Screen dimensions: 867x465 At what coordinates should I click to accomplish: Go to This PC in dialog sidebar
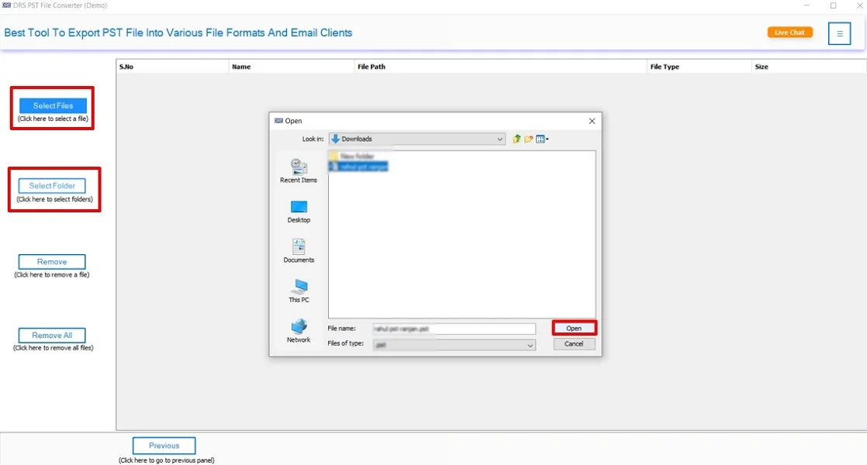click(299, 291)
